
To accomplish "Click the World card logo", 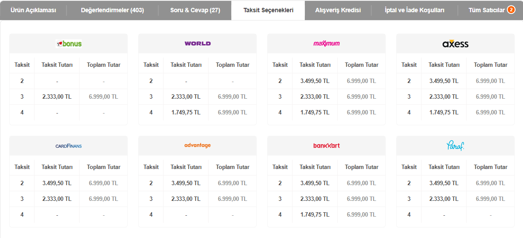I will coord(198,44).
